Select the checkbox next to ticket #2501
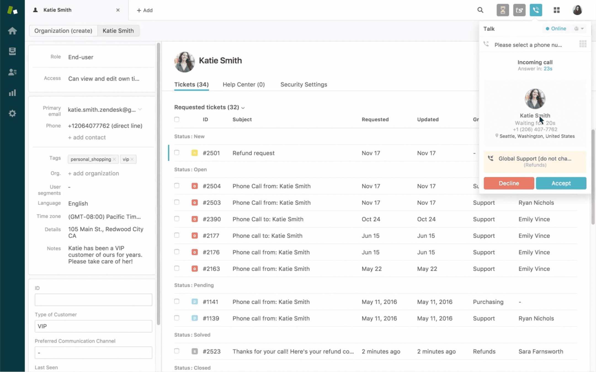Image resolution: width=596 pixels, height=372 pixels. pos(177,153)
